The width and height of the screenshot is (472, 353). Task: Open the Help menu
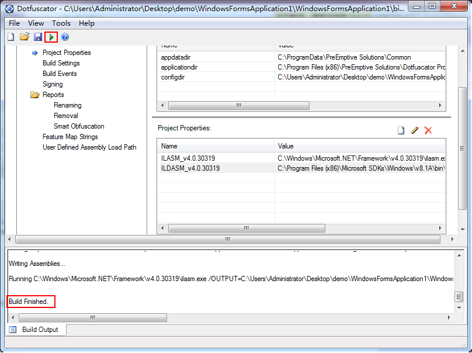[86, 23]
